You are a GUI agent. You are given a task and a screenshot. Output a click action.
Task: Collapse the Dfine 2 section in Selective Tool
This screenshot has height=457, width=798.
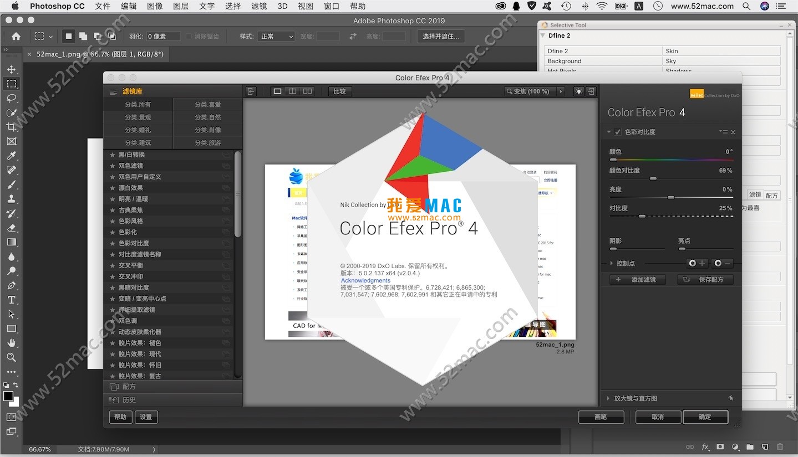[543, 36]
